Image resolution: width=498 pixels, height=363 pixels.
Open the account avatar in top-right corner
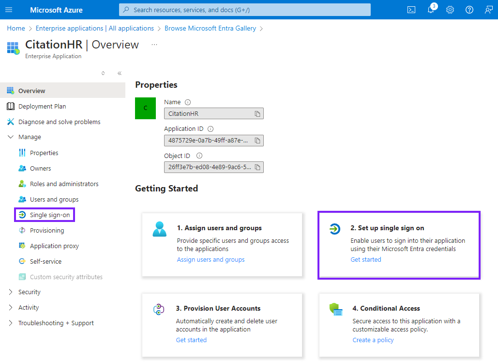(x=489, y=10)
